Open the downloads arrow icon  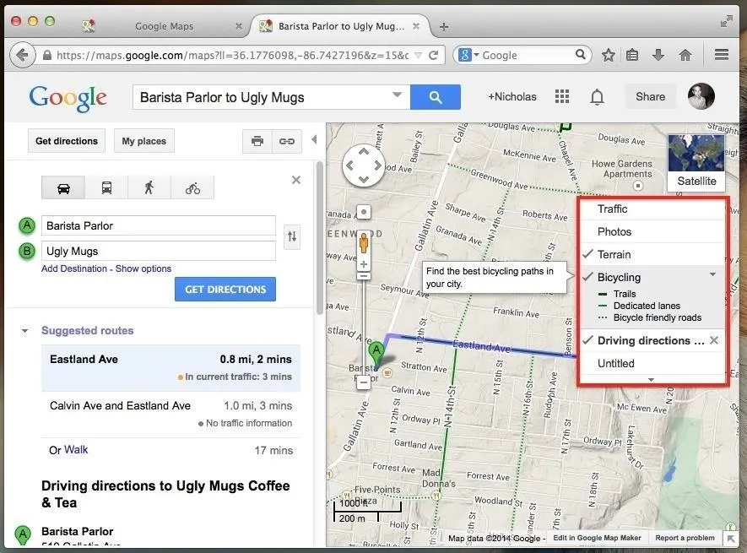click(x=658, y=56)
